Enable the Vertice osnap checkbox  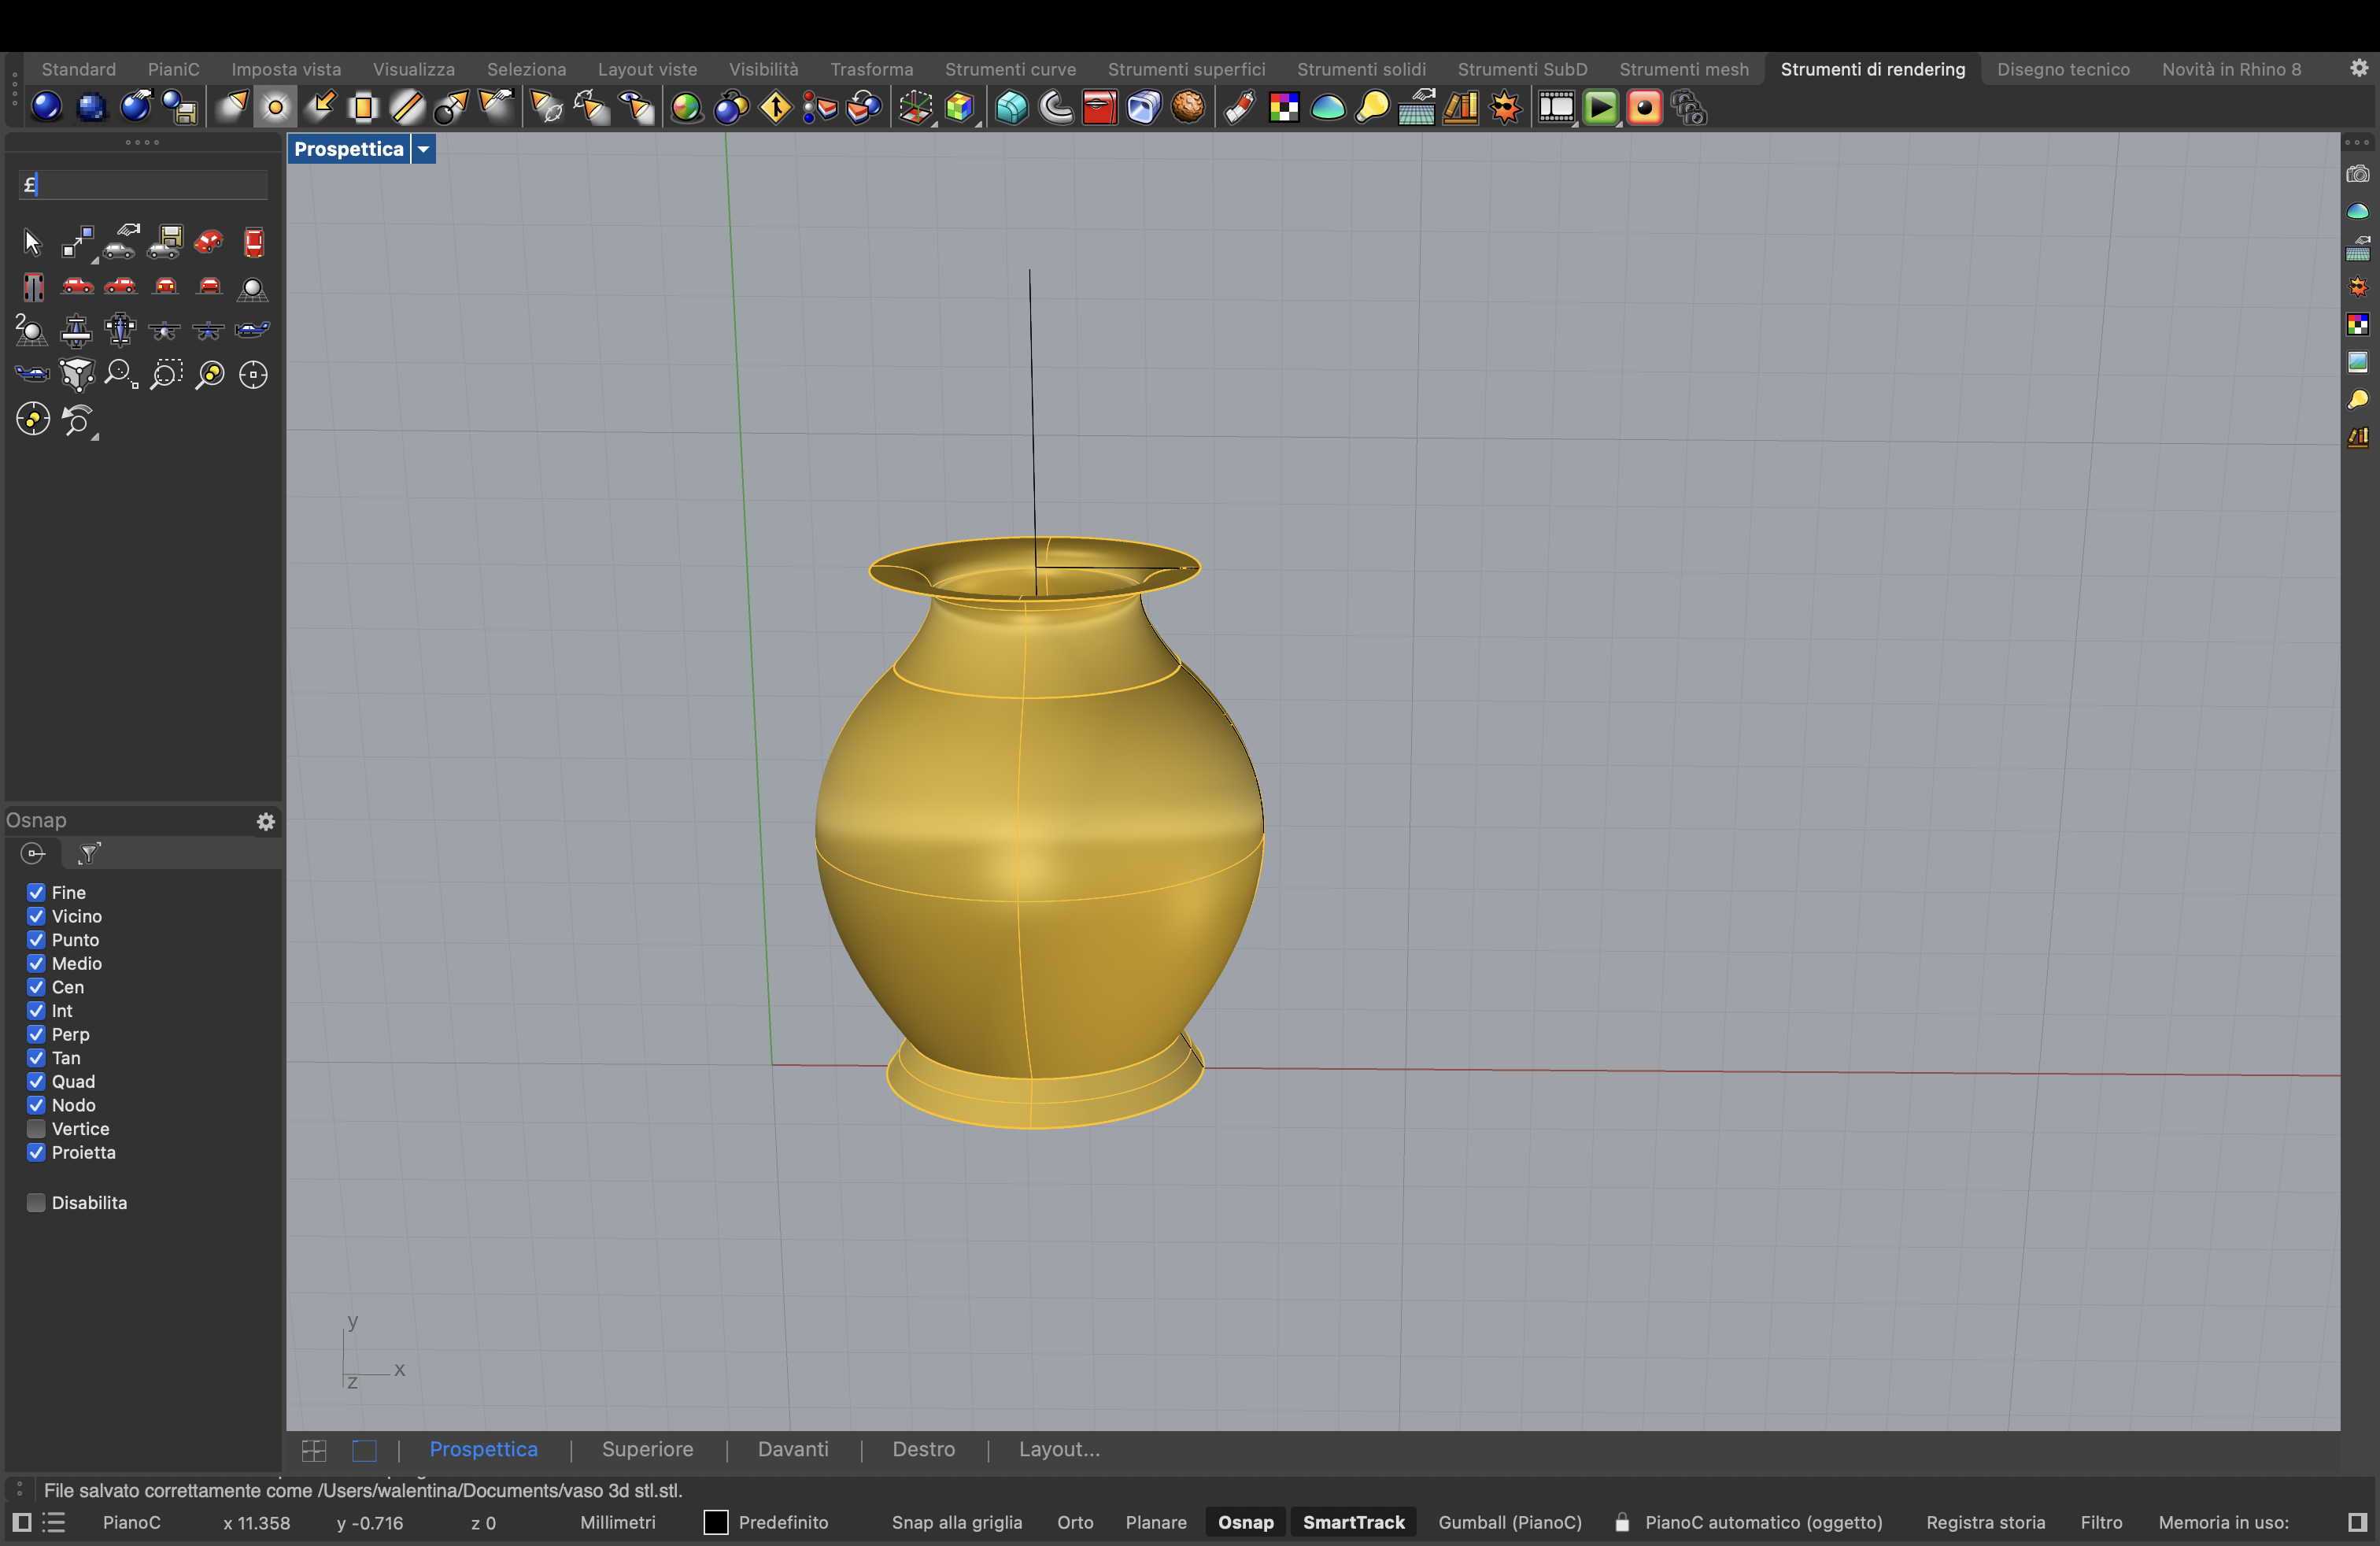[36, 1129]
